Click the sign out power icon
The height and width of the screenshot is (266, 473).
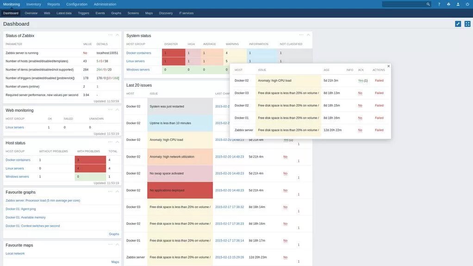coord(467,4)
